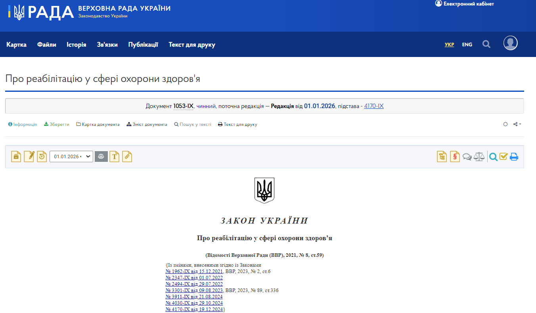
Task: Click Пошук у тексті button
Action: pyautogui.click(x=193, y=124)
